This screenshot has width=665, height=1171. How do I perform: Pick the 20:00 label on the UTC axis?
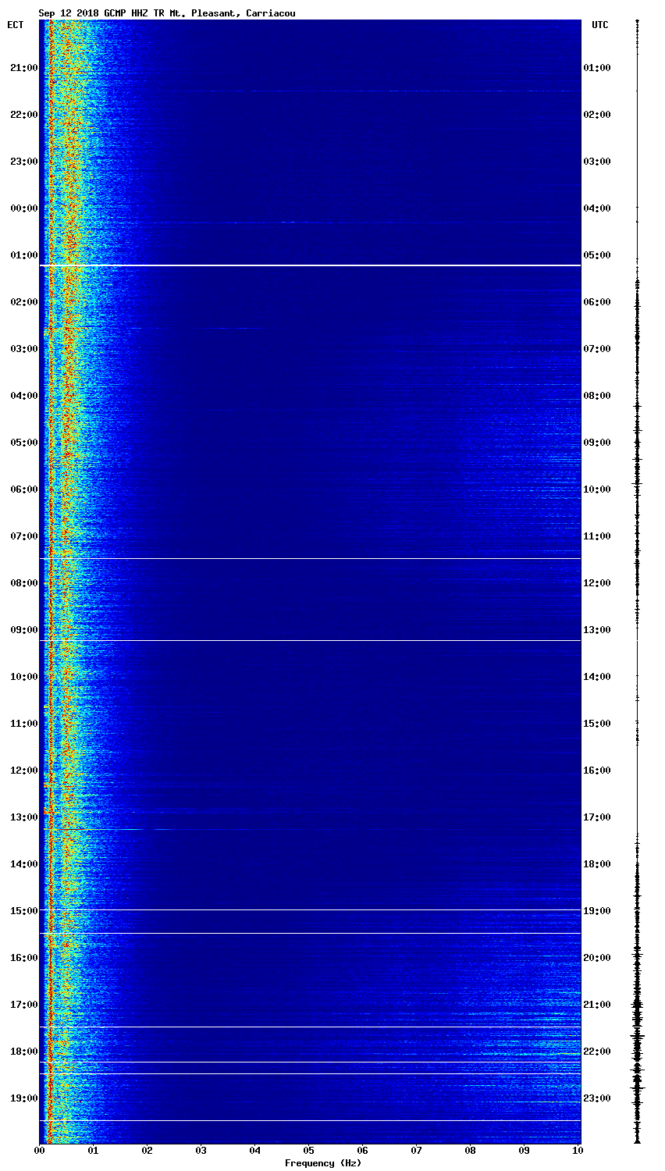pos(597,958)
